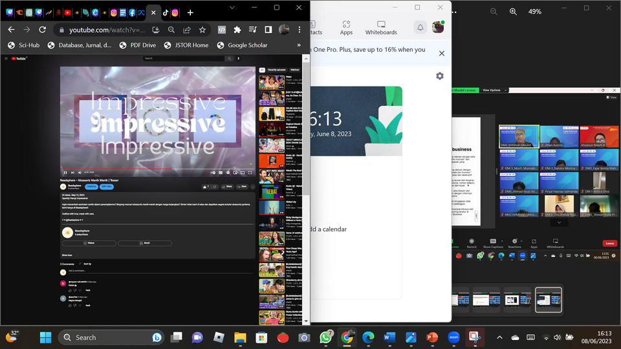This screenshot has width=621, height=349.
Task: Click Leave button in meeting screenshot
Action: tap(609, 244)
